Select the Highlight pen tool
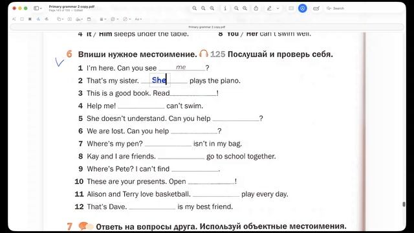Viewport: 414px width, 233px height. pyautogui.click(x=269, y=8)
